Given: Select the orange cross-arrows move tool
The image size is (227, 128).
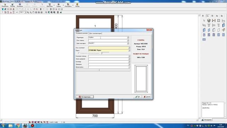Looking at the screenshot, I should point(223,30).
